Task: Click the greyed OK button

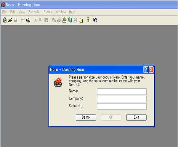Action: tap(111, 118)
